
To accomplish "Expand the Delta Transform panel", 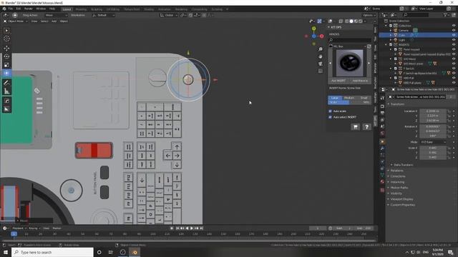I will (403, 165).
